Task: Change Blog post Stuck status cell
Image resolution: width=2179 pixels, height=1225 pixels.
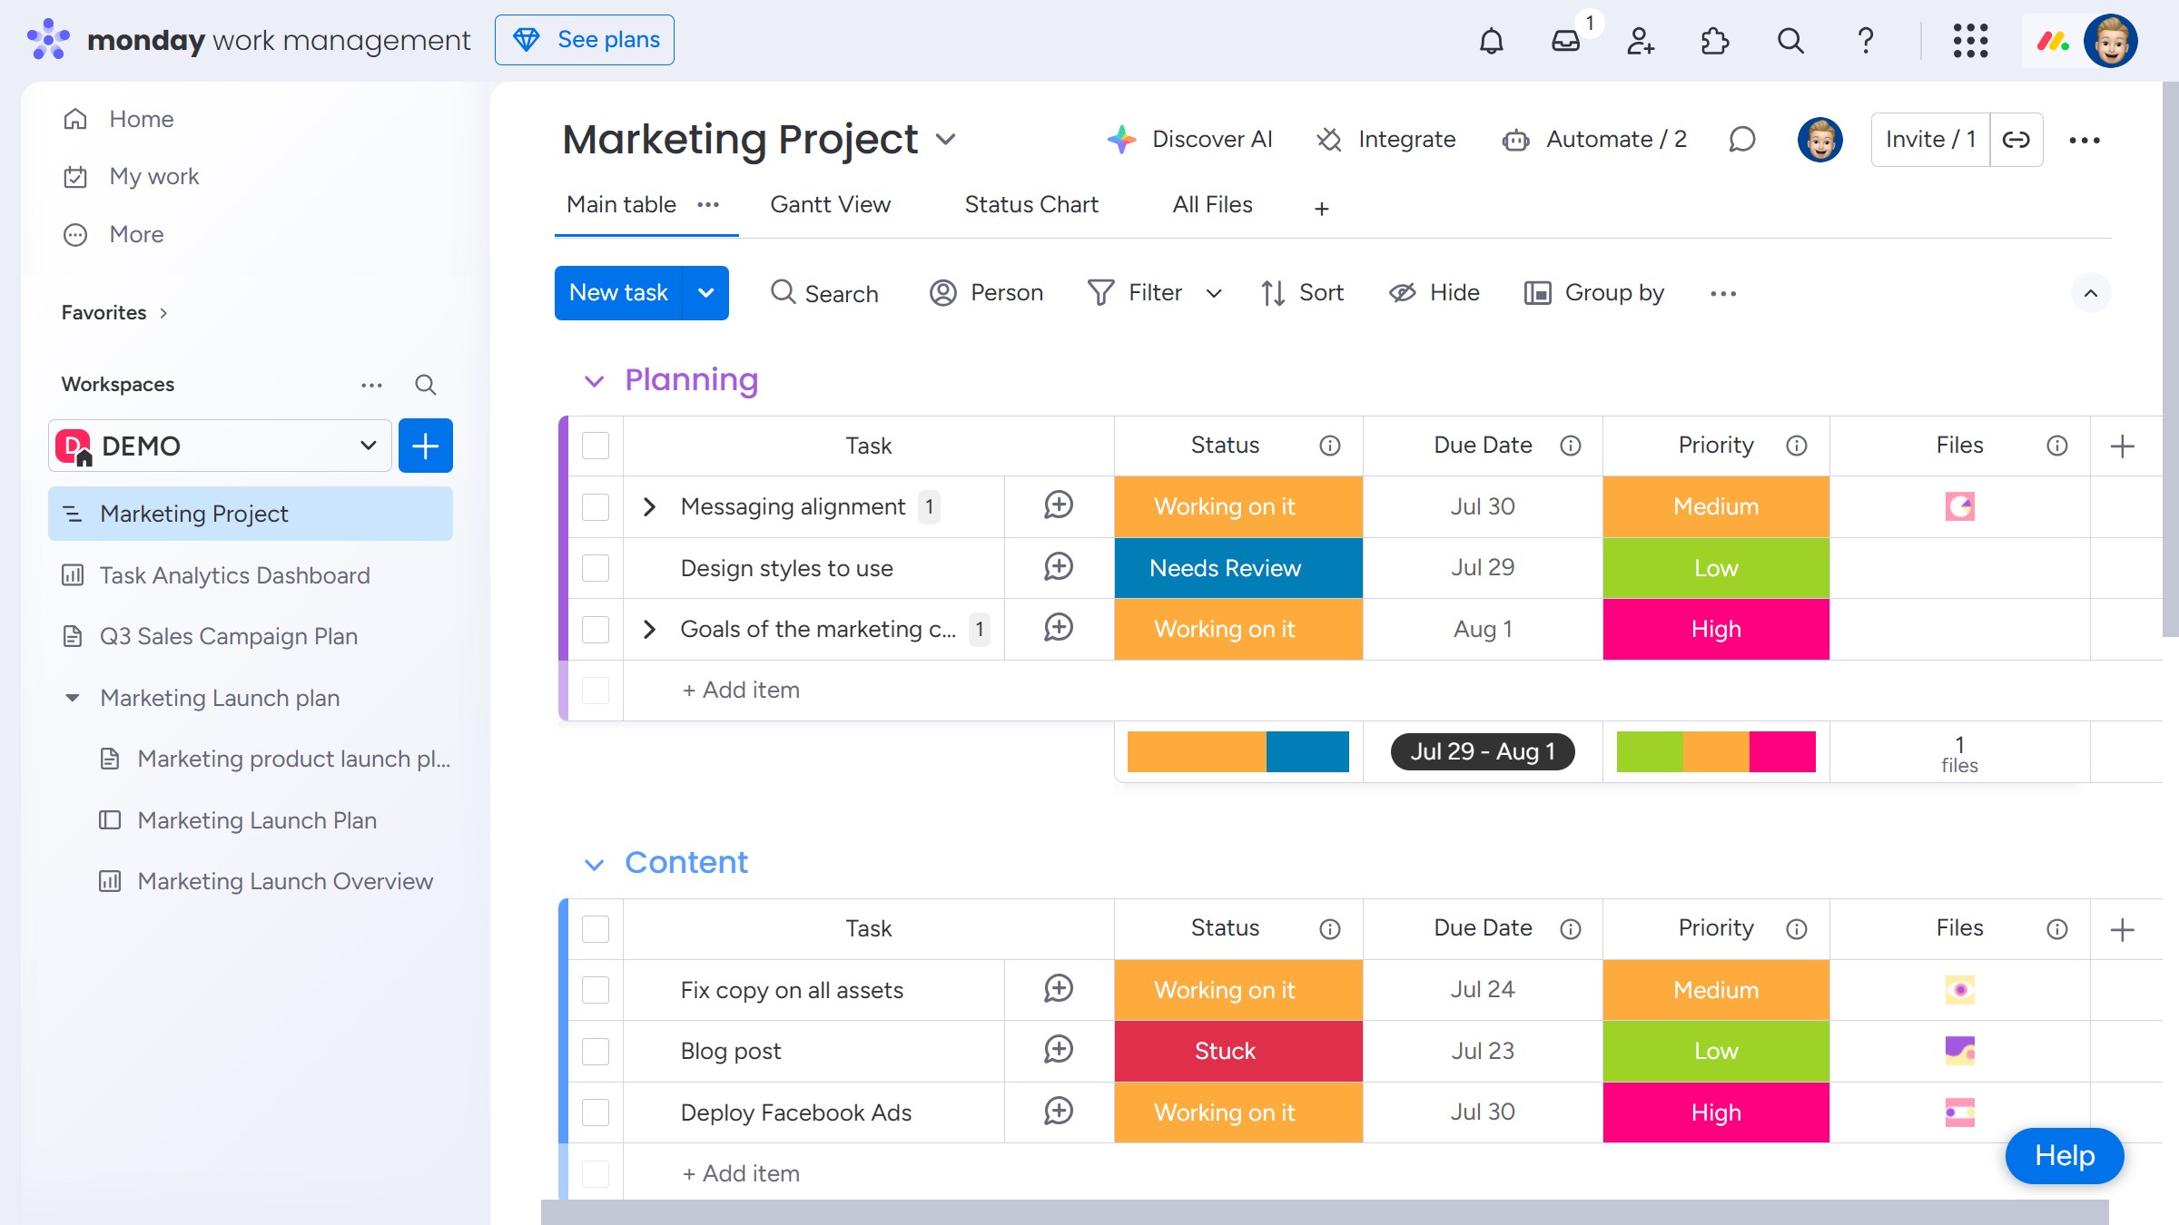Action: click(x=1238, y=1051)
